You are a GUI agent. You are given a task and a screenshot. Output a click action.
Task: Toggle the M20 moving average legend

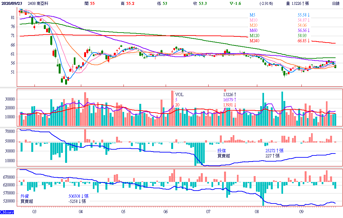[253, 25]
